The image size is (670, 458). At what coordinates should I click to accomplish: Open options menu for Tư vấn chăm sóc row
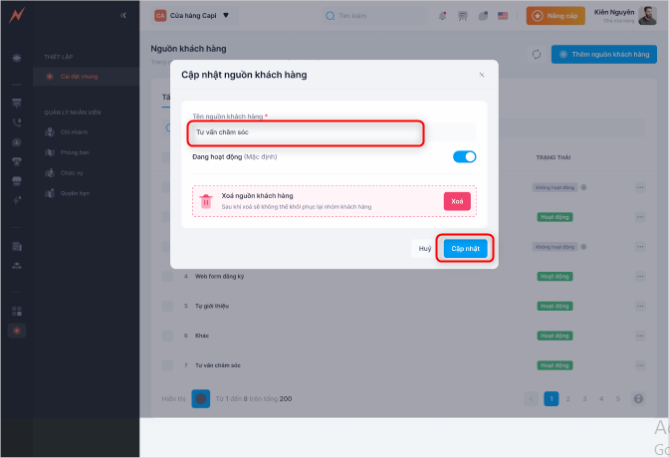(640, 365)
